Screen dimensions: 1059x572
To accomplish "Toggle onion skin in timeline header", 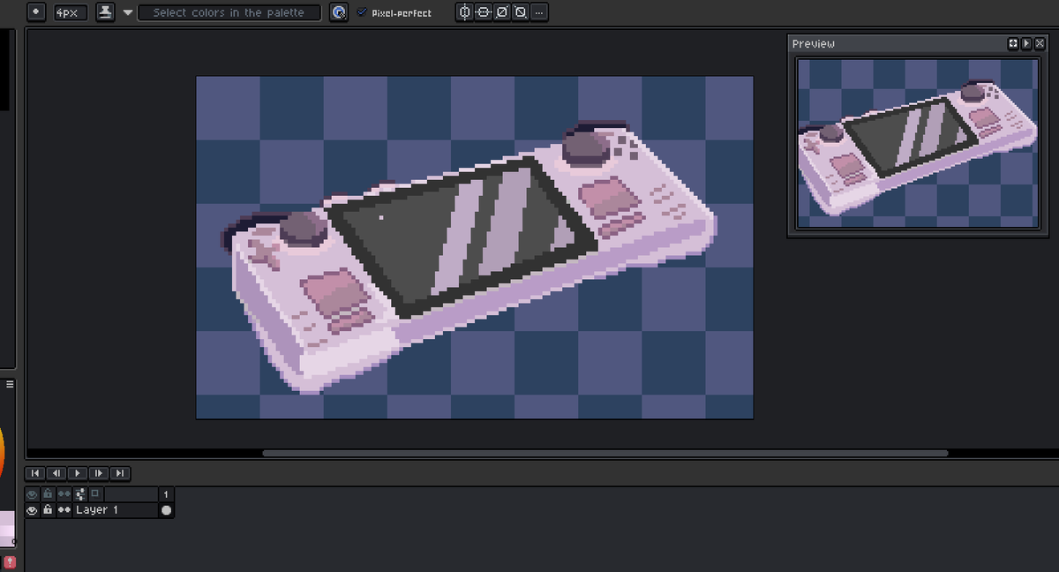I will pos(95,494).
